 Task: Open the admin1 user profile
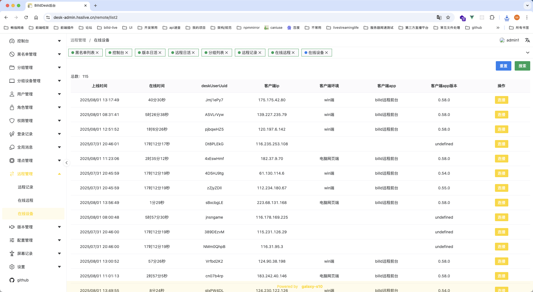coord(509,40)
